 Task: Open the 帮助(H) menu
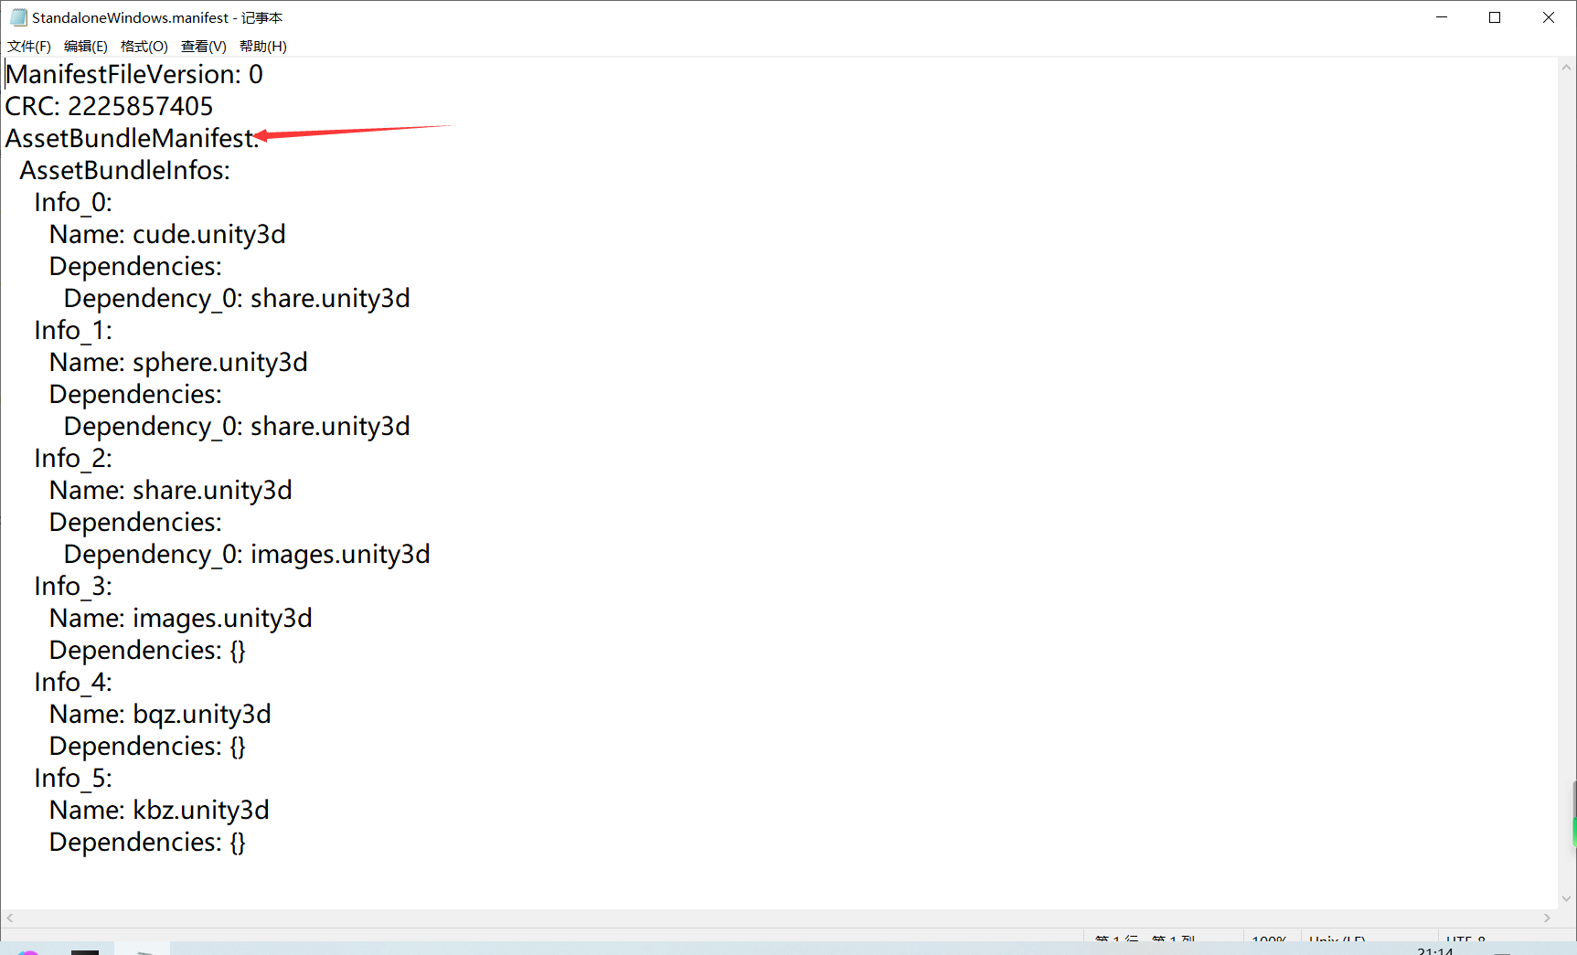(262, 46)
